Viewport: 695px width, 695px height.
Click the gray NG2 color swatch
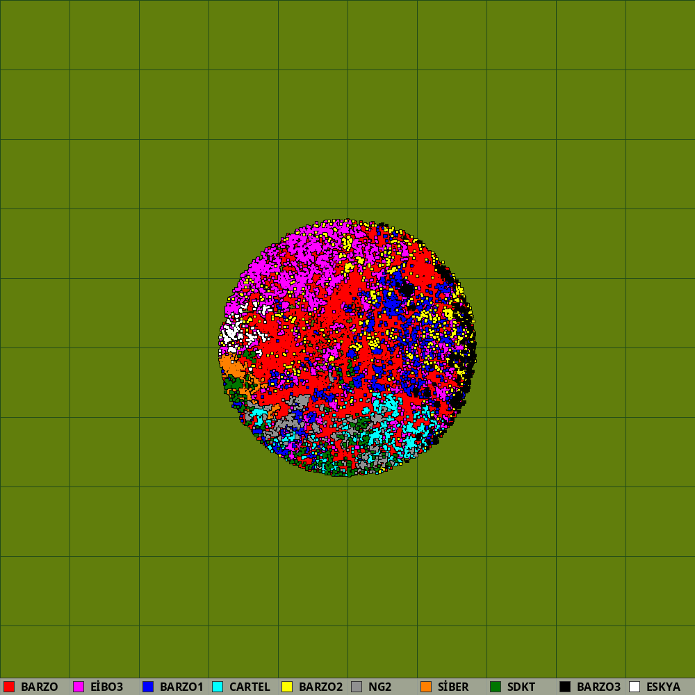click(357, 687)
